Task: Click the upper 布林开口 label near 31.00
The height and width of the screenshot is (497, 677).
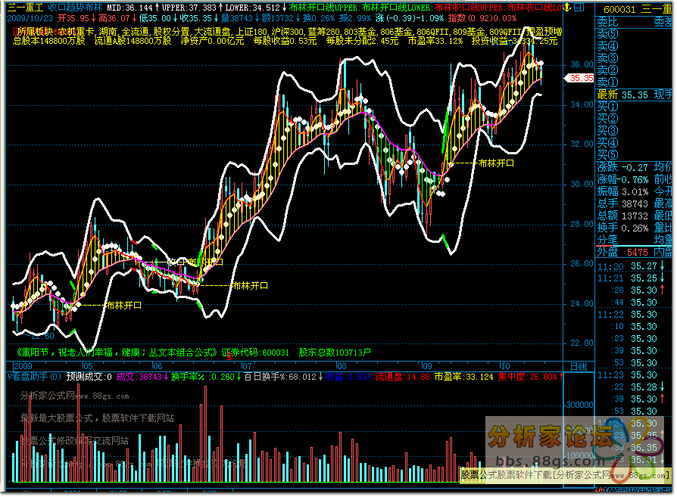Action: click(x=496, y=162)
